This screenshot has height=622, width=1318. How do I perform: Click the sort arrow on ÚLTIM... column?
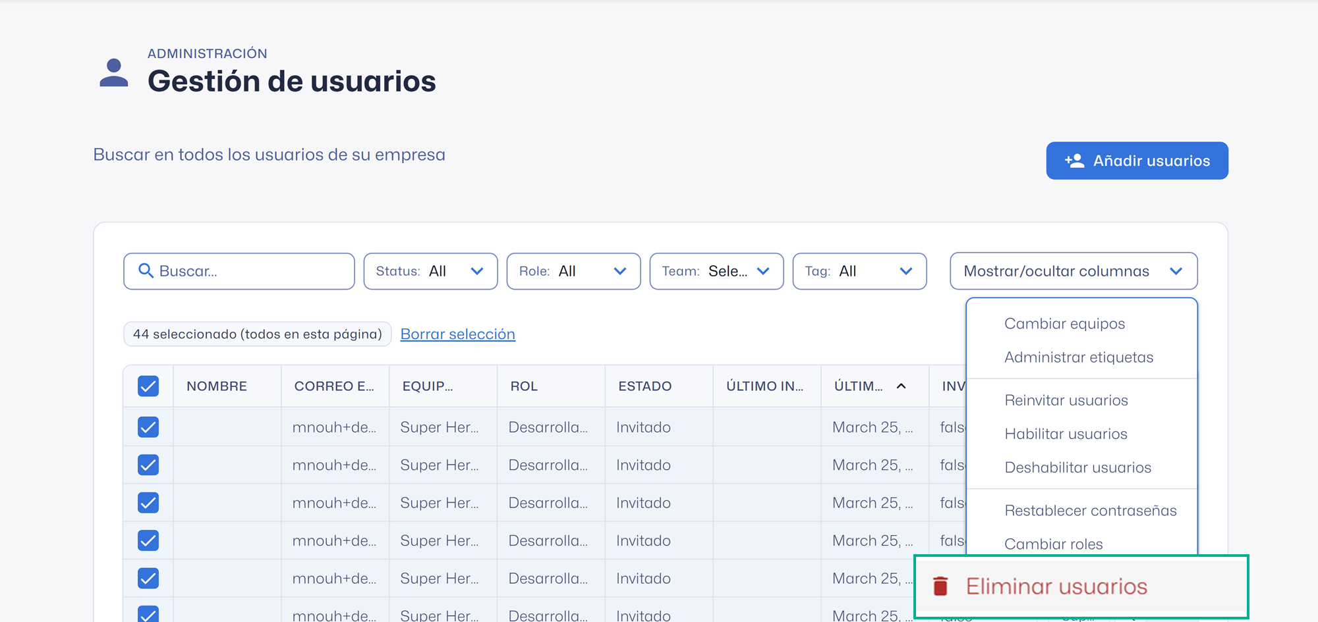point(901,386)
